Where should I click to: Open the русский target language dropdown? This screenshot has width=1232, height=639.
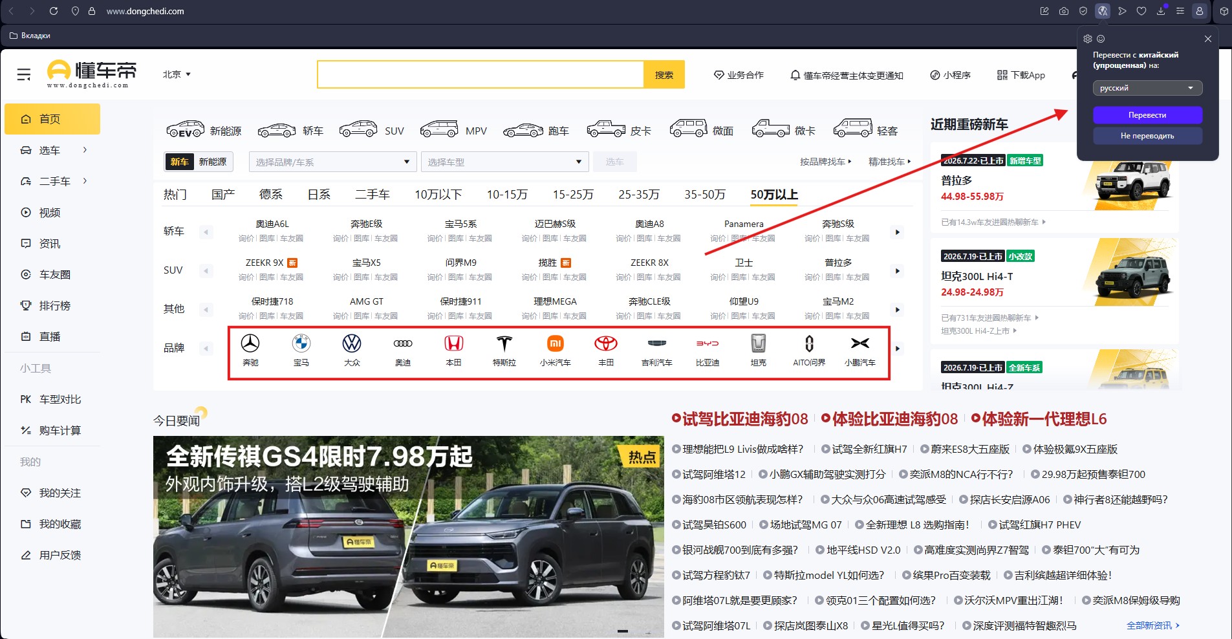coord(1147,88)
